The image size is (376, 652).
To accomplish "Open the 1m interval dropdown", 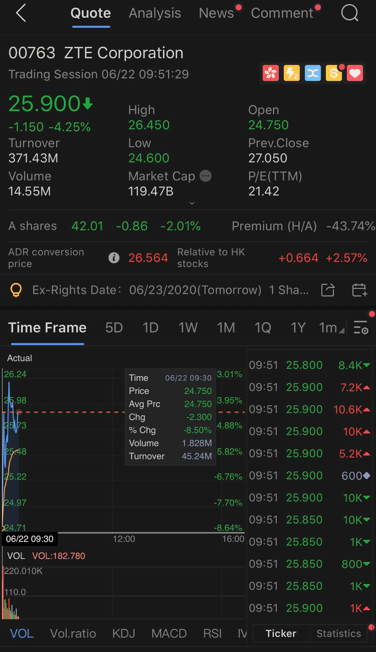I will 331,328.
